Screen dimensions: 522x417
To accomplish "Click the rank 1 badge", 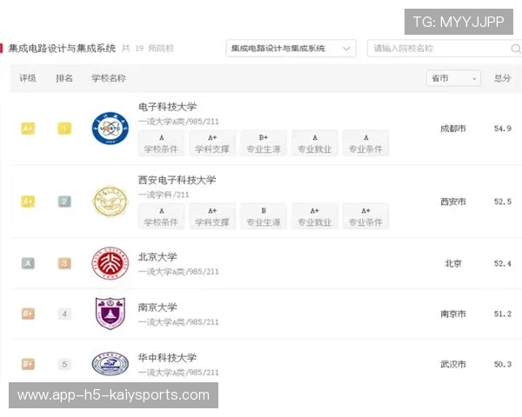I will 64,129.
